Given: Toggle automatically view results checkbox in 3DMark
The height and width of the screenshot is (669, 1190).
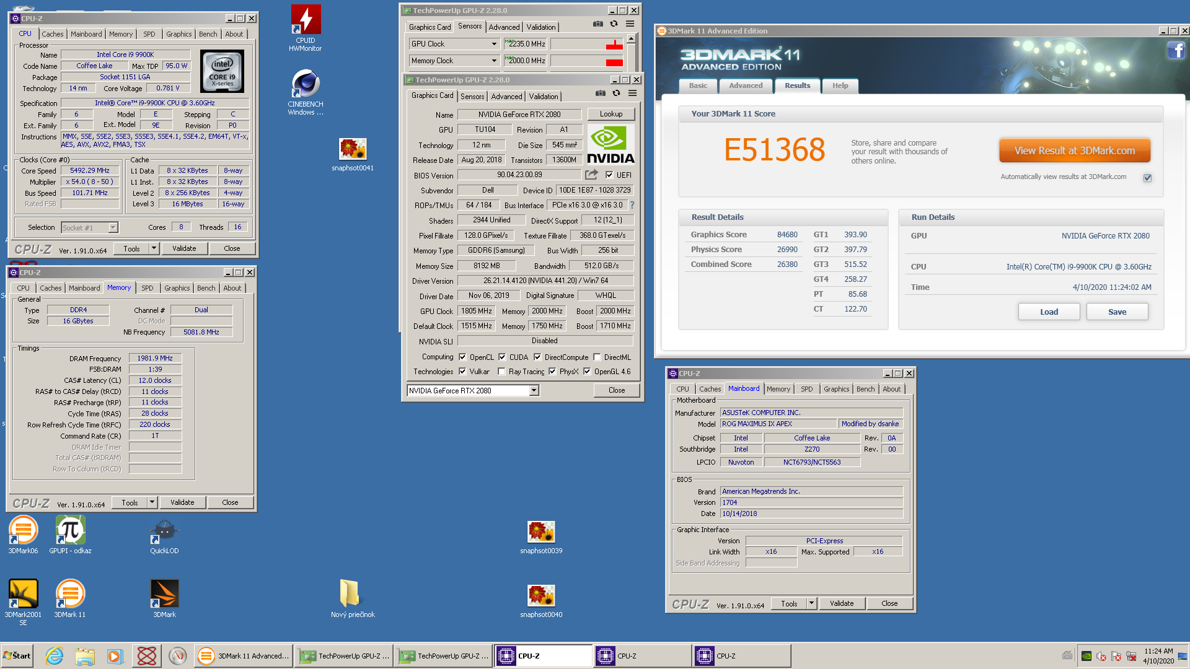Looking at the screenshot, I should coord(1147,178).
